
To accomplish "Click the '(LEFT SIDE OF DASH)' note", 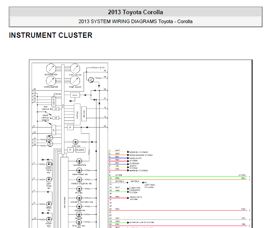I will pyautogui.click(x=149, y=186).
